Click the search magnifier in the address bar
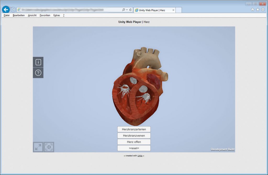This screenshot has width=268, height=175. coord(124,10)
